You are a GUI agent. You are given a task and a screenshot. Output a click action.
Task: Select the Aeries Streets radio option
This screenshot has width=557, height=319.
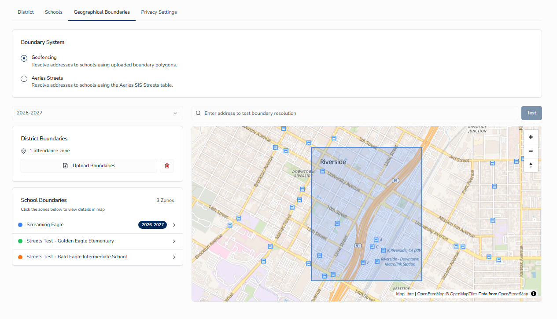click(x=24, y=79)
